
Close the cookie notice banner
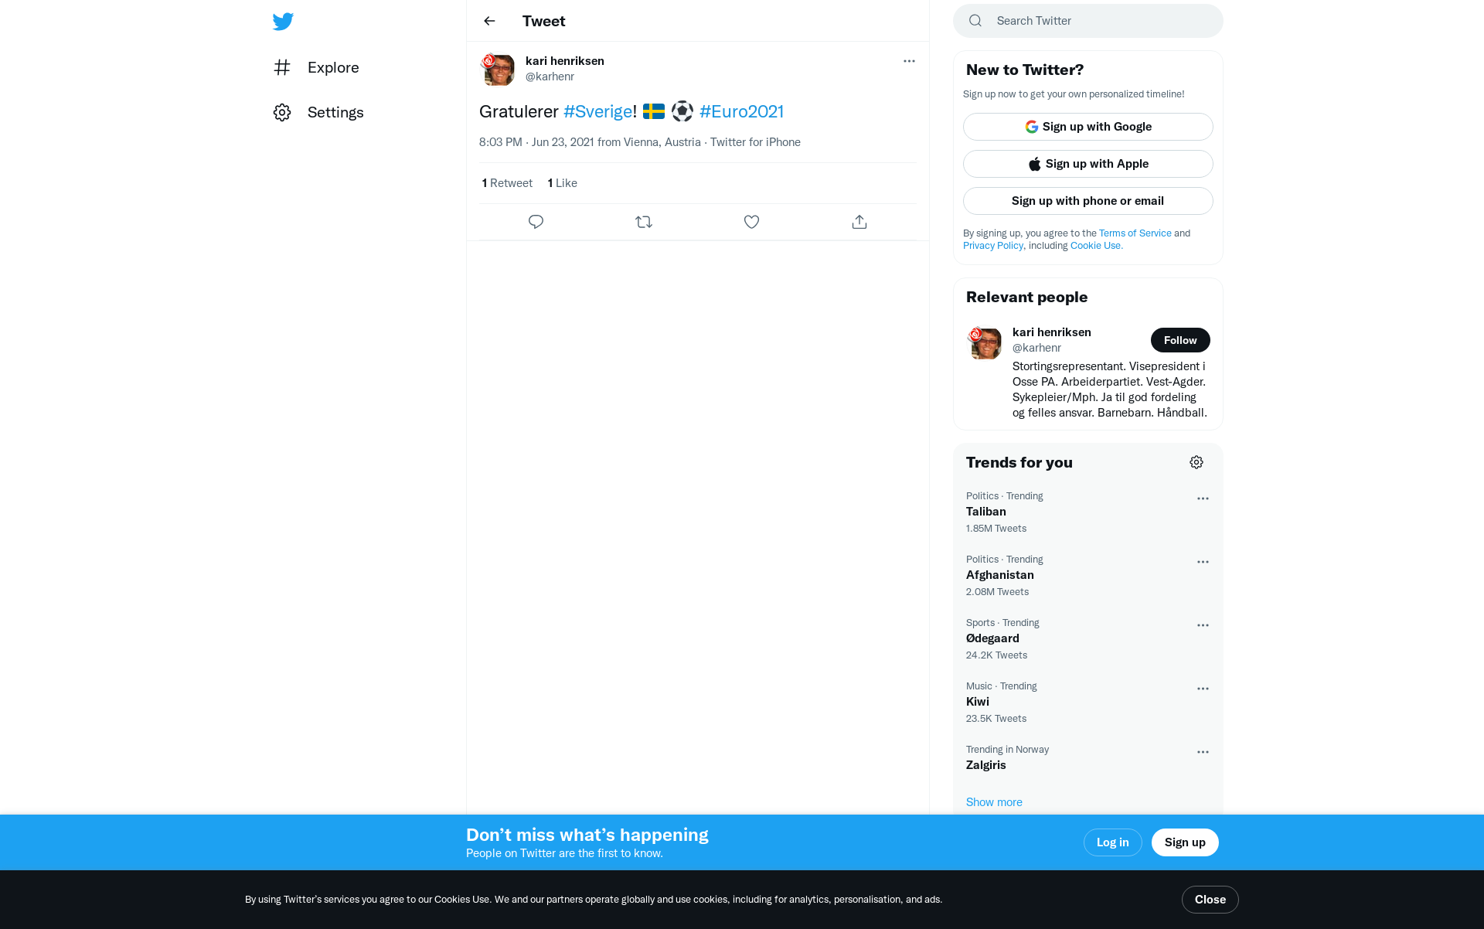pyautogui.click(x=1210, y=900)
